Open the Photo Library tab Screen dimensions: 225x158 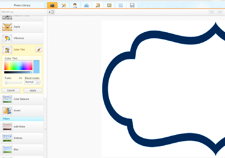[22, 5]
